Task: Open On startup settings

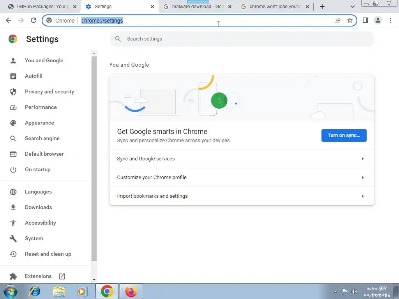Action: click(38, 170)
